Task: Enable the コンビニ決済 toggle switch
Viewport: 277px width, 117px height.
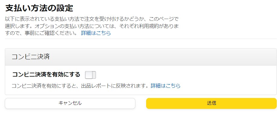Action: coord(91,75)
